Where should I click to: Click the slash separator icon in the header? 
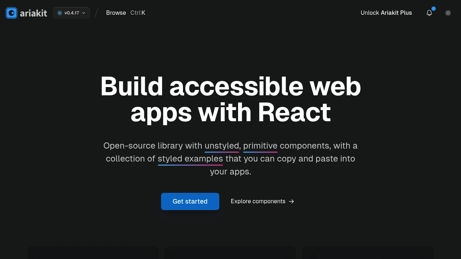(96, 13)
